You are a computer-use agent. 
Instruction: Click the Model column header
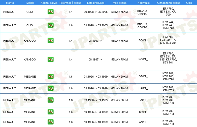pyautogui.click(x=30, y=3)
